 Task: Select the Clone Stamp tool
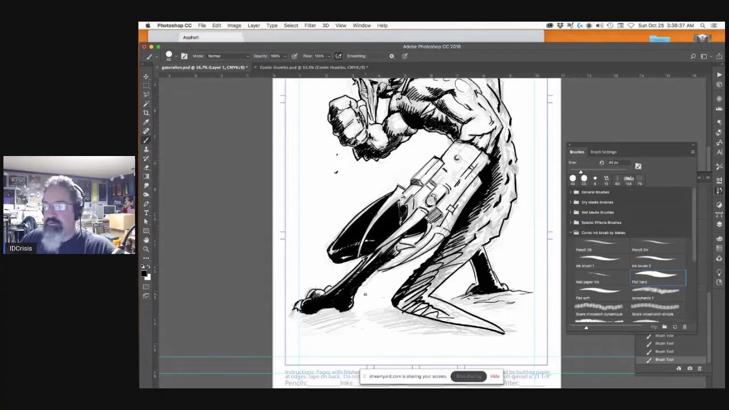pyautogui.click(x=146, y=149)
